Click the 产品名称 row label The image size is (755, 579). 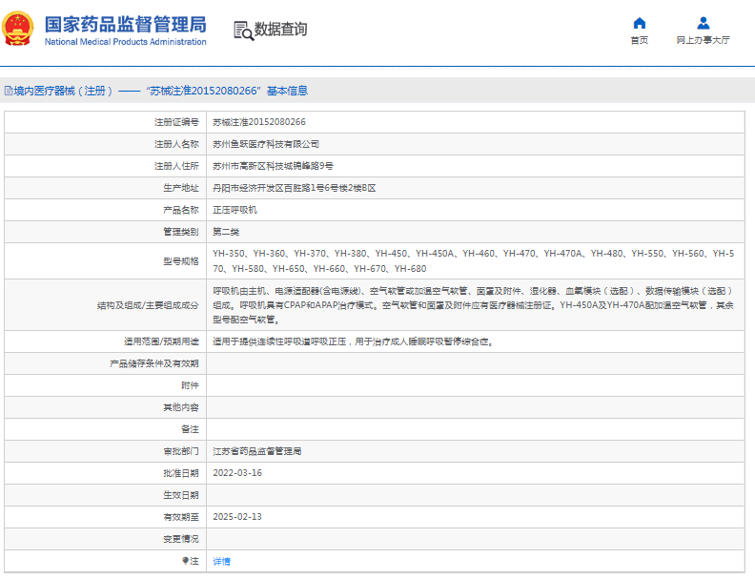tap(180, 210)
